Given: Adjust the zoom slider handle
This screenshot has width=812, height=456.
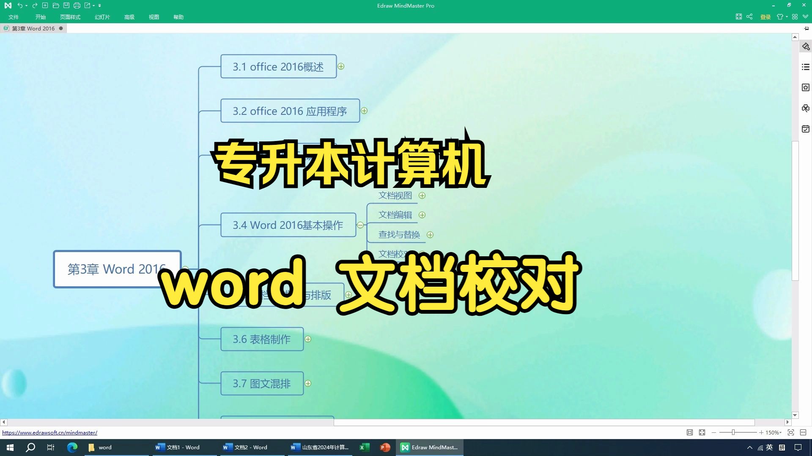Looking at the screenshot, I should [733, 432].
